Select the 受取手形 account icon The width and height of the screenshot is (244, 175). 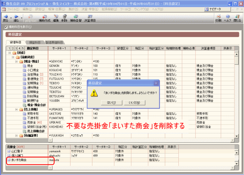pyautogui.click(x=24, y=114)
